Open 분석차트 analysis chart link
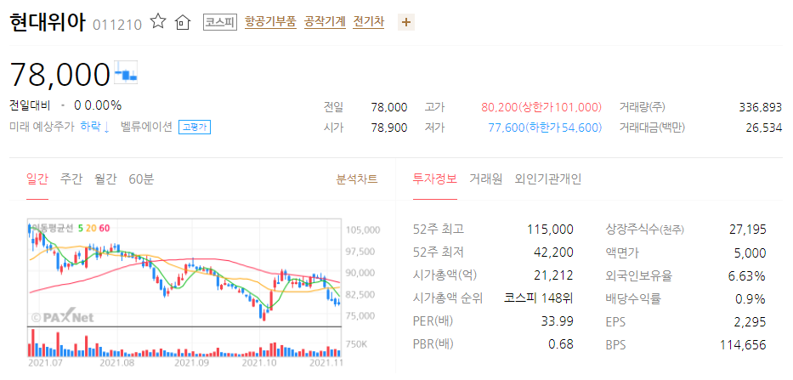This screenshot has width=793, height=380. [x=356, y=179]
